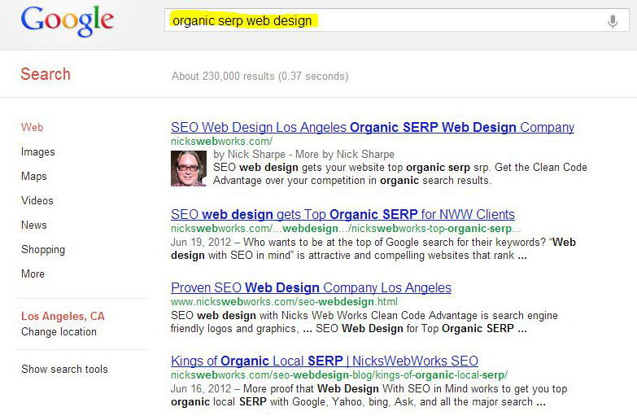Switch to Maps search results
Screen dimensions: 637x416
34,176
